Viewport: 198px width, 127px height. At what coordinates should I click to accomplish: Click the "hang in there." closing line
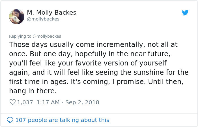point(33,91)
